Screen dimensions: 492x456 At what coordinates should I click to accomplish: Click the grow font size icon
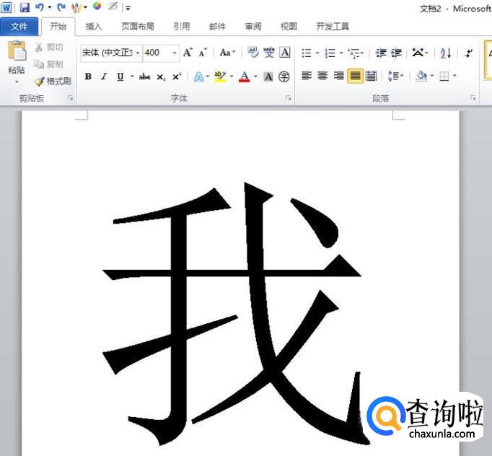(188, 53)
